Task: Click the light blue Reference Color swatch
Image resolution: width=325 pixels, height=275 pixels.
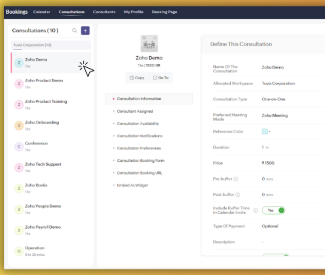Action: (265, 132)
